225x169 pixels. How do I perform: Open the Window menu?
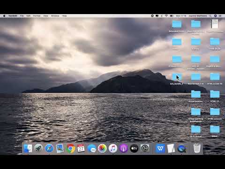(55, 16)
